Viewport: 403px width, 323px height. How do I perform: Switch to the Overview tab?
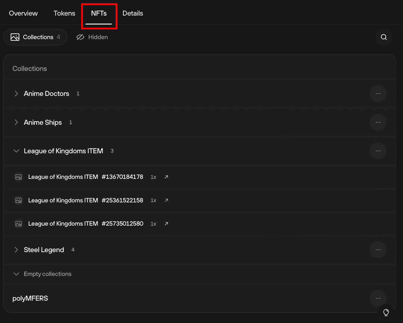pyautogui.click(x=23, y=13)
